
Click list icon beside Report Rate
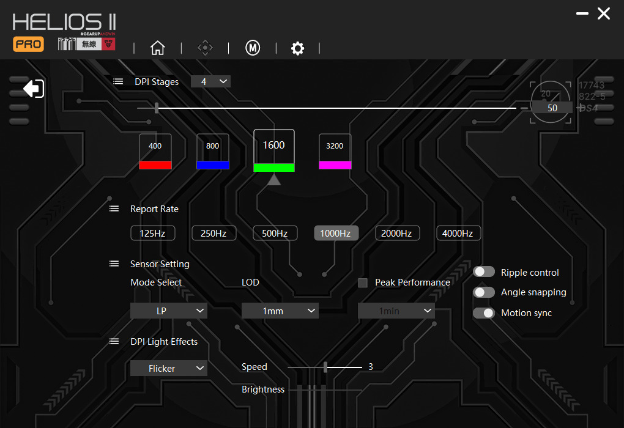click(x=114, y=209)
